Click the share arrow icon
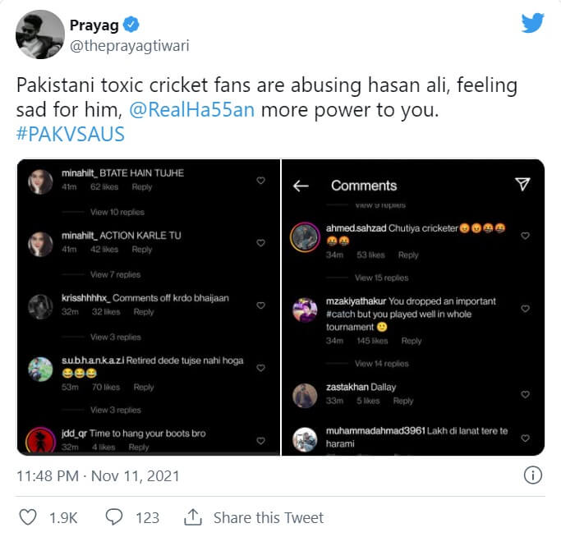 tap(193, 517)
